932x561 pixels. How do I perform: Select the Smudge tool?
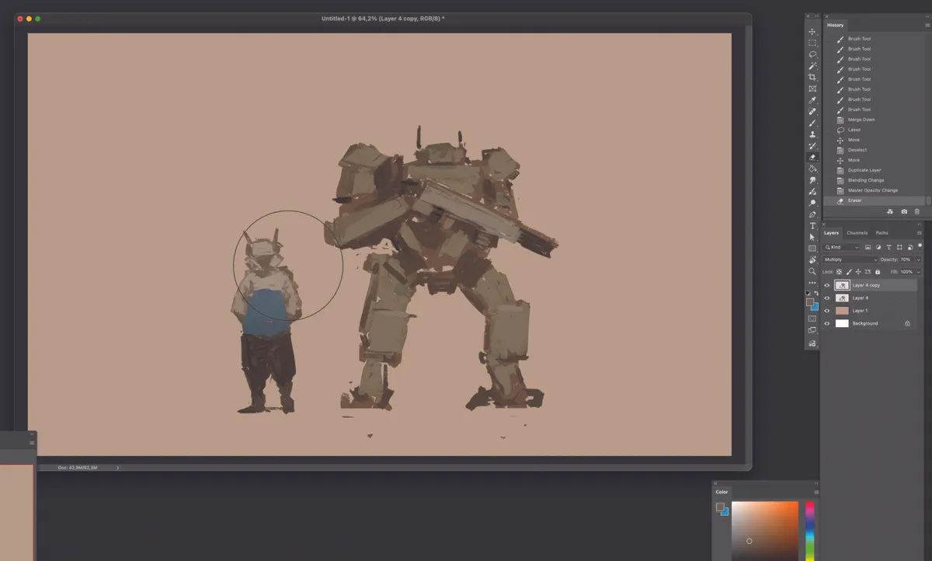[812, 180]
